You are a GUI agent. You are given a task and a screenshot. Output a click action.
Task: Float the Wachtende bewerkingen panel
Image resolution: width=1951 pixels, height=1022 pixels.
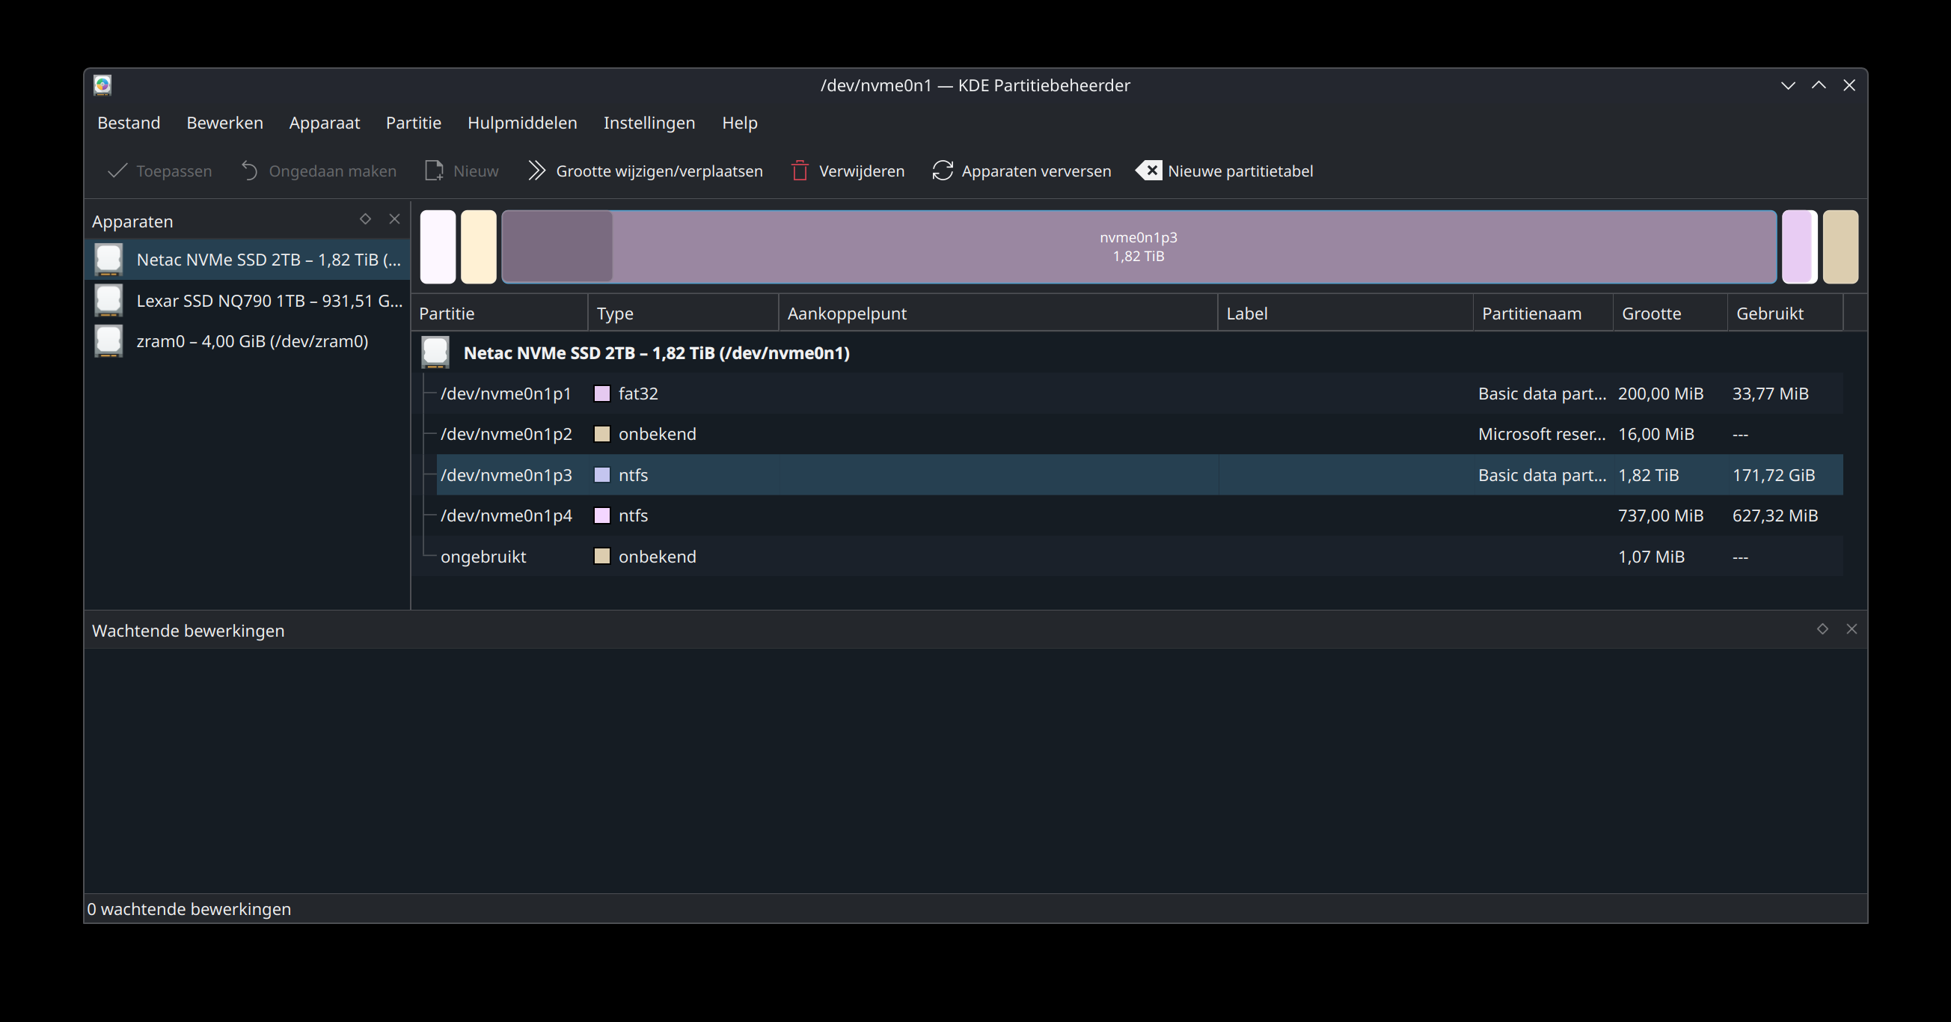click(1822, 628)
